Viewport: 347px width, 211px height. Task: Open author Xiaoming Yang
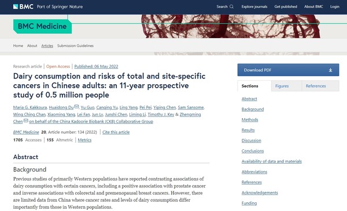point(61,115)
